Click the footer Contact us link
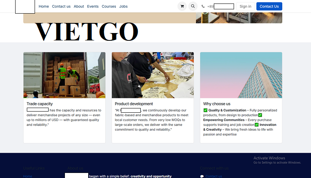311x178 pixels. pyautogui.click(x=214, y=176)
